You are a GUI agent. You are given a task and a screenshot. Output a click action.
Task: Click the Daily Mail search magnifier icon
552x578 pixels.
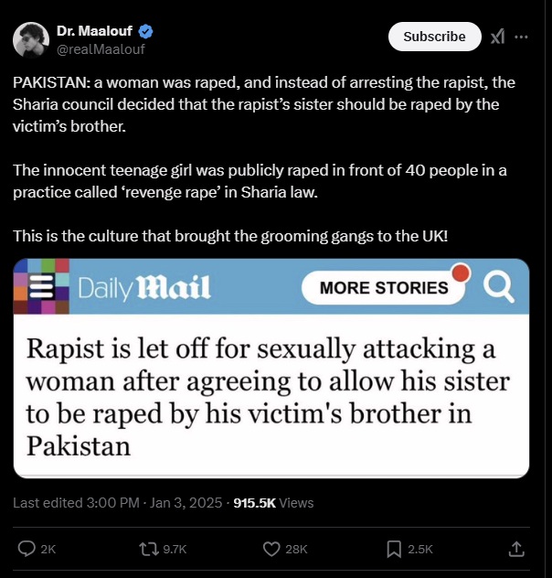tap(498, 288)
